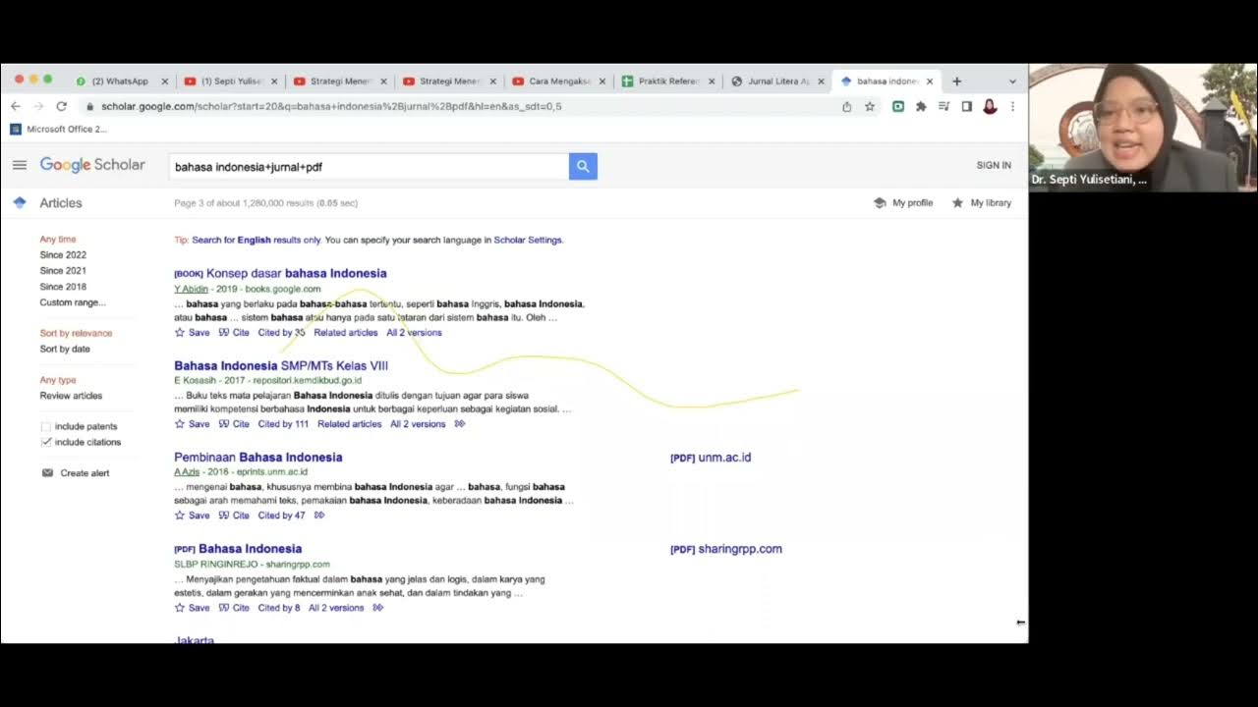The image size is (1258, 707).
Task: Click Search for English results only
Action: pos(257,240)
